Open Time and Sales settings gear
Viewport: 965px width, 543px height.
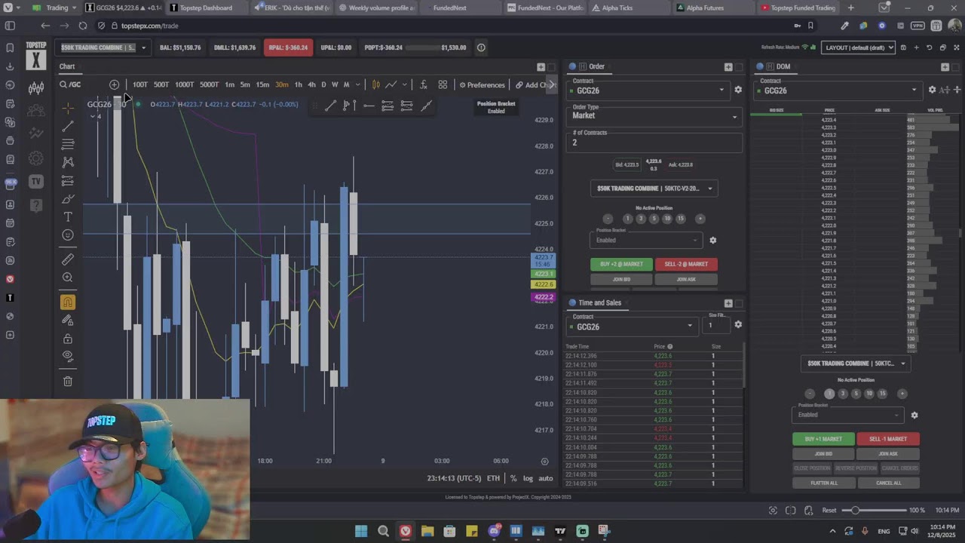738,324
